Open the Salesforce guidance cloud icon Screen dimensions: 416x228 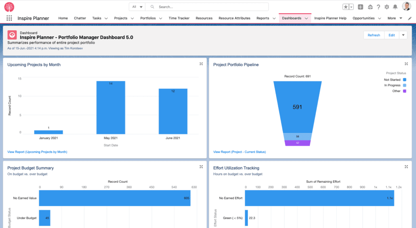(x=370, y=7)
